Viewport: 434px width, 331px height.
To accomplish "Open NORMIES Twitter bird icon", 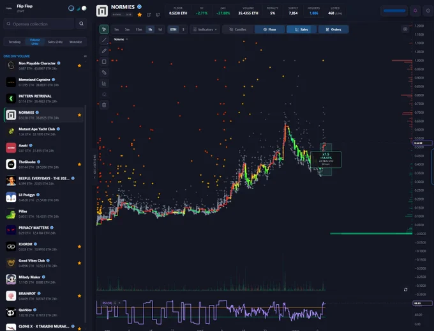I will [x=158, y=15].
